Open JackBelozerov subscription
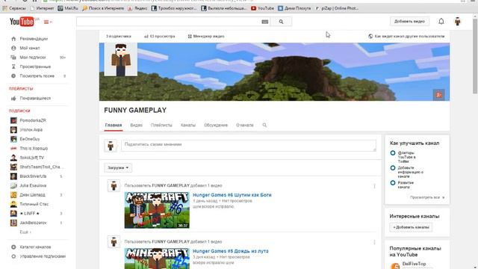Image resolution: width=478 pixels, height=269 pixels. (x=33, y=223)
